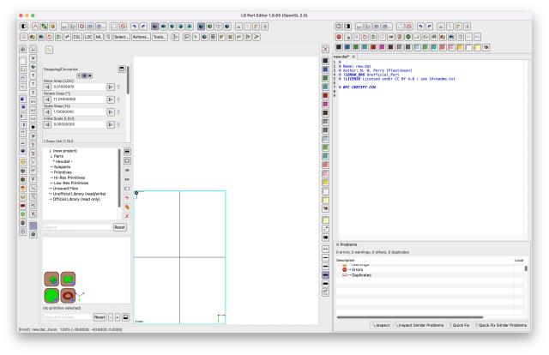549x355 pixels.
Task: Click the Inspect Similar Problems button
Action: click(419, 324)
